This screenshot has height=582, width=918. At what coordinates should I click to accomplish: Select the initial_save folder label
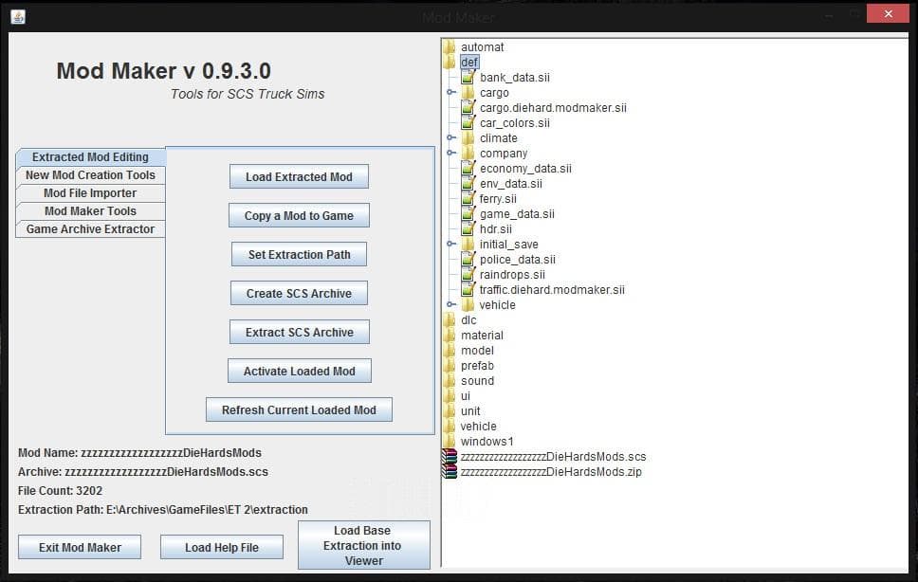point(508,244)
